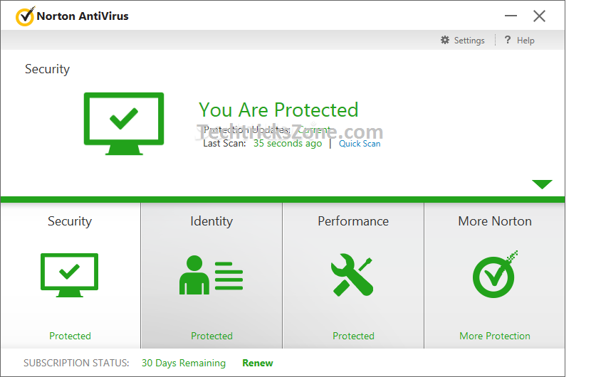Select the Security tab heading
Viewport: 596px width, 377px height.
[70, 221]
